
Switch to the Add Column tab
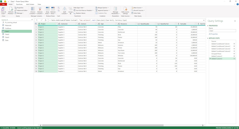[30, 4]
